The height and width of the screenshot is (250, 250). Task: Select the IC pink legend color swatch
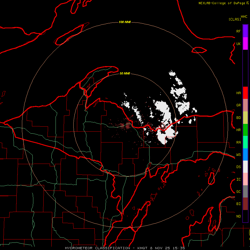pyautogui.click(x=245, y=179)
